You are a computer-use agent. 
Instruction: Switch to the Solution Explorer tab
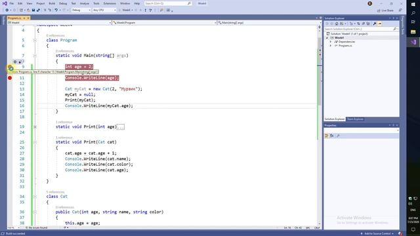point(335,119)
